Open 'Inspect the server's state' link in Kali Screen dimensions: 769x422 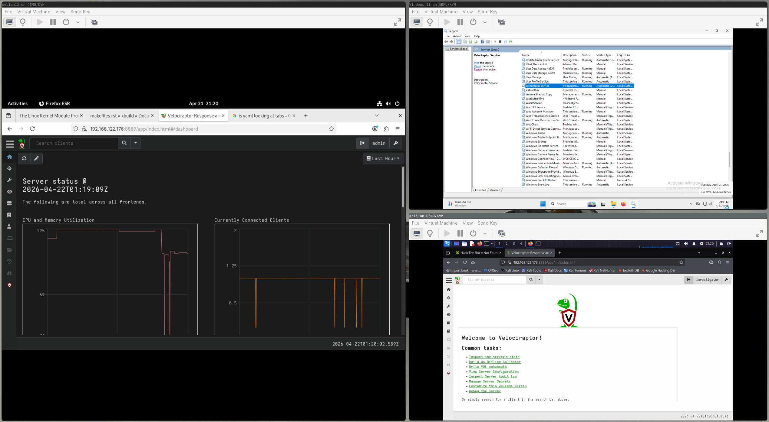pyautogui.click(x=494, y=357)
